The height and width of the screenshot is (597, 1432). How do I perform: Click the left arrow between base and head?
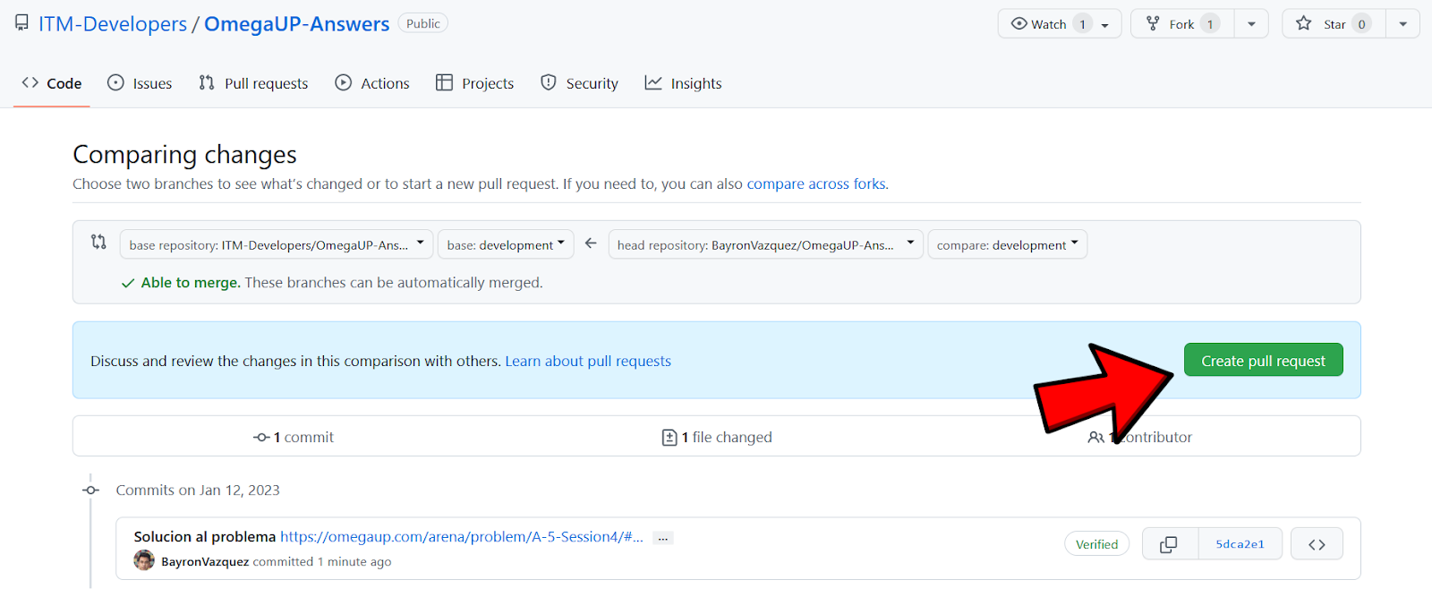tap(591, 243)
